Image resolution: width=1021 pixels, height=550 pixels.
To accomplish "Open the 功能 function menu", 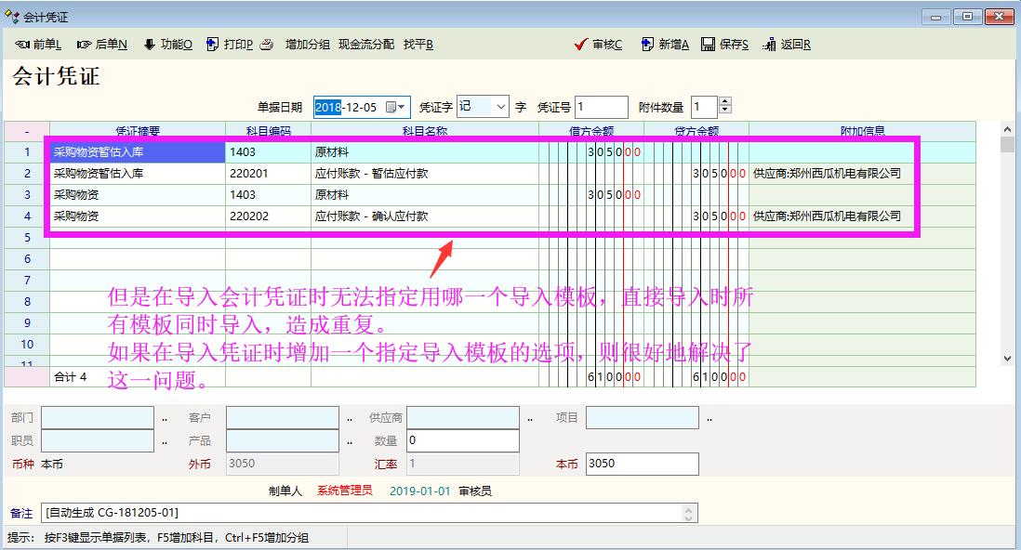I will pos(167,45).
